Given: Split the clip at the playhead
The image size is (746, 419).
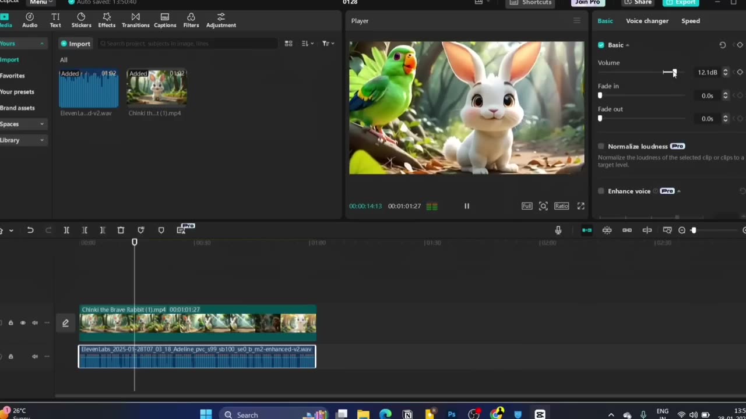Looking at the screenshot, I should 66,230.
